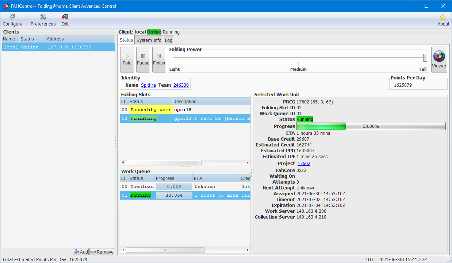Add a new client
This screenshot has width=452, height=263.
point(81,252)
